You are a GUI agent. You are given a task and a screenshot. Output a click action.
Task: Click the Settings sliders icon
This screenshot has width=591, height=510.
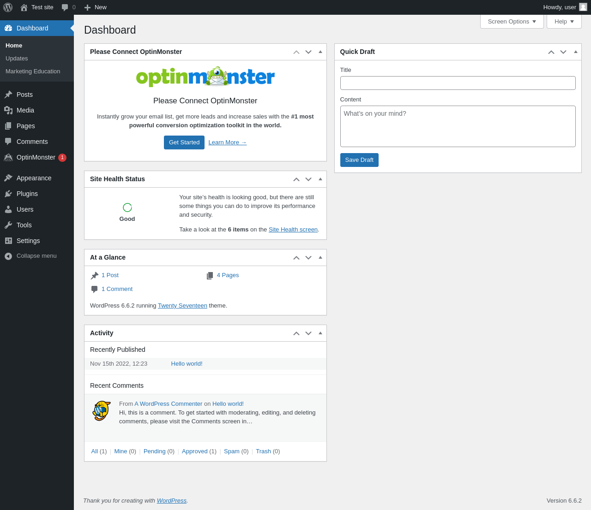click(x=8, y=241)
